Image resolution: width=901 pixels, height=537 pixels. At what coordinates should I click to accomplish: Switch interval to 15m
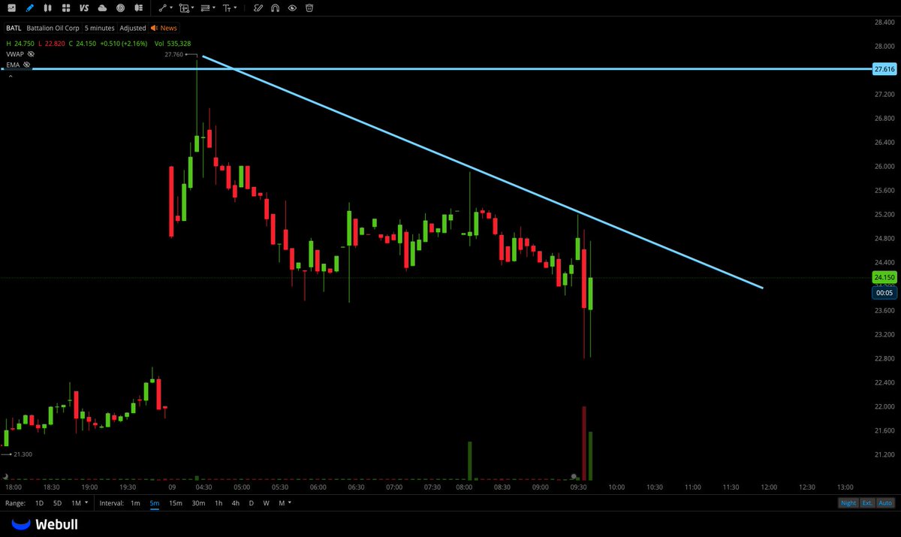(175, 503)
